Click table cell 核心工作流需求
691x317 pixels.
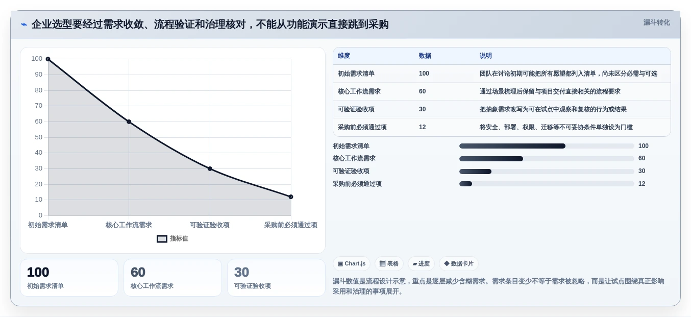359,91
